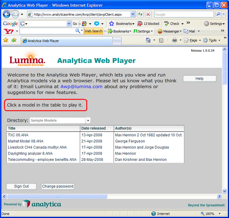Click the Analytica logo in the footer

pos(42,204)
